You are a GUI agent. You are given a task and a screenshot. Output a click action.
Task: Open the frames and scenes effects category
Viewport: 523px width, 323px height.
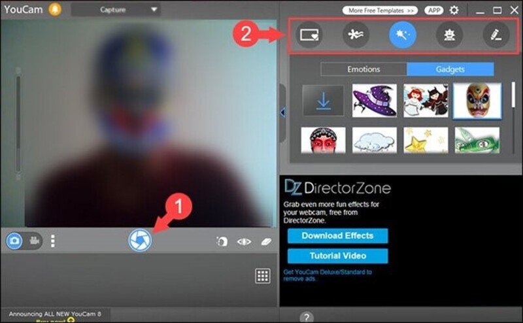309,35
